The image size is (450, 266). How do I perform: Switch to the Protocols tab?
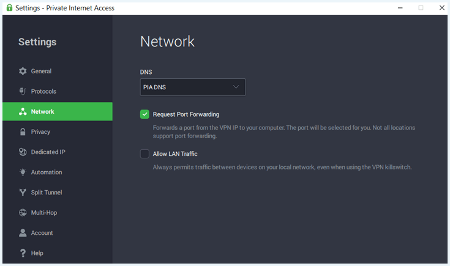point(58,91)
